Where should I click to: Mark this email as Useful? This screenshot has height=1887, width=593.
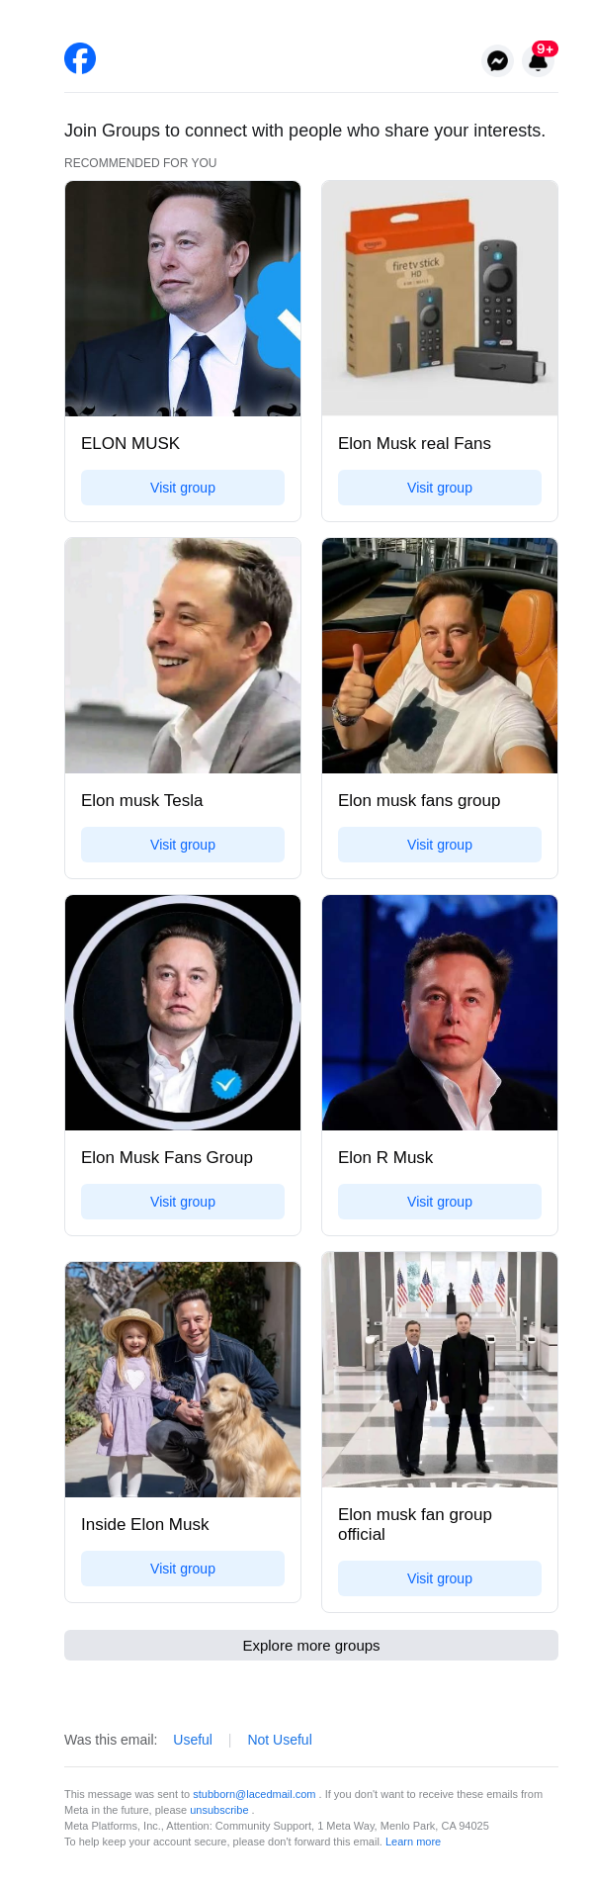193,1740
